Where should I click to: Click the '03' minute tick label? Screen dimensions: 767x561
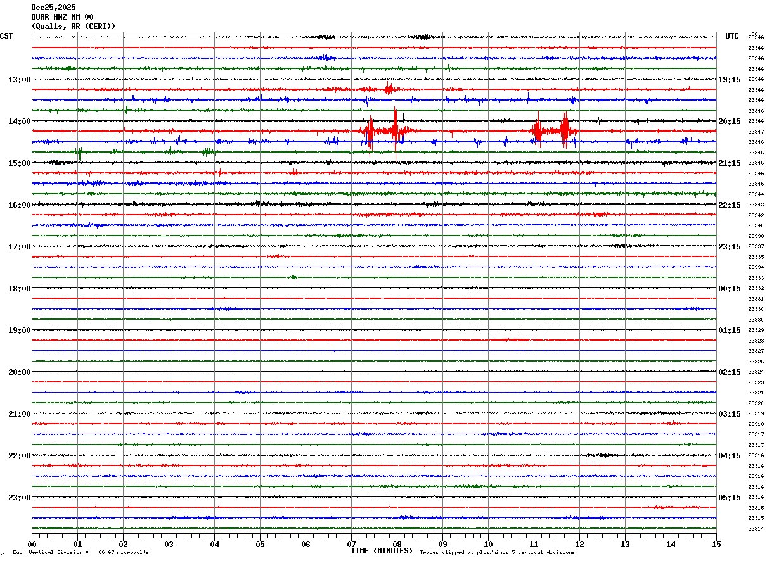tap(169, 544)
